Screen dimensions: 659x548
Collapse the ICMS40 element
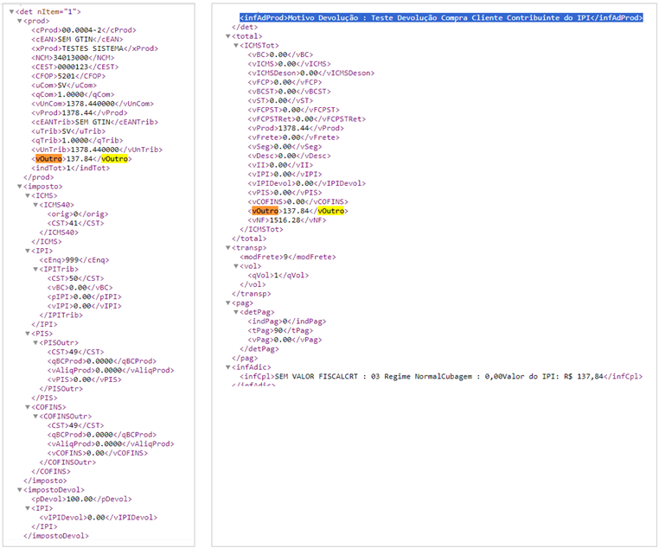(x=35, y=204)
